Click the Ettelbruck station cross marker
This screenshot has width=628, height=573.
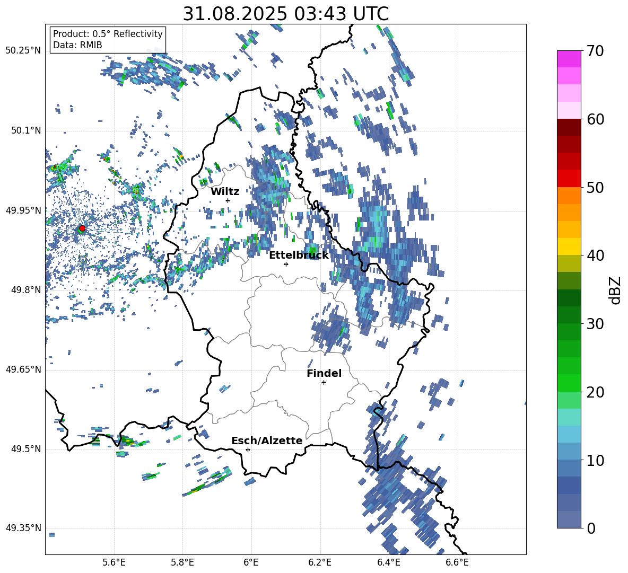tap(286, 264)
